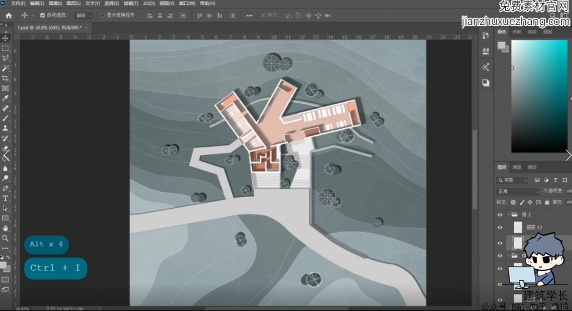Toggle type layer filter icon
The height and width of the screenshot is (311, 572).
[555, 180]
